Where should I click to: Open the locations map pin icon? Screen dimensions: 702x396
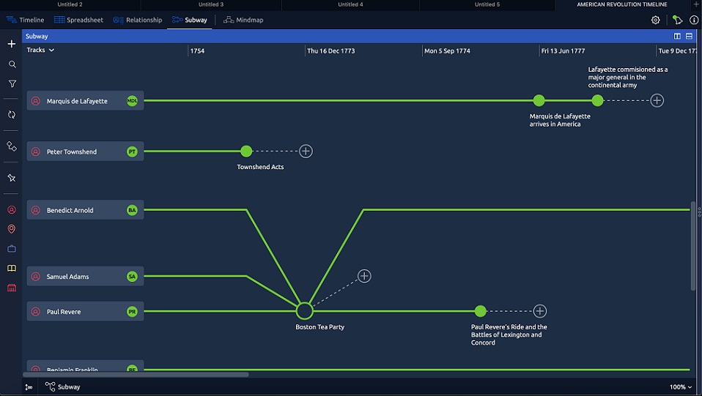coord(12,229)
